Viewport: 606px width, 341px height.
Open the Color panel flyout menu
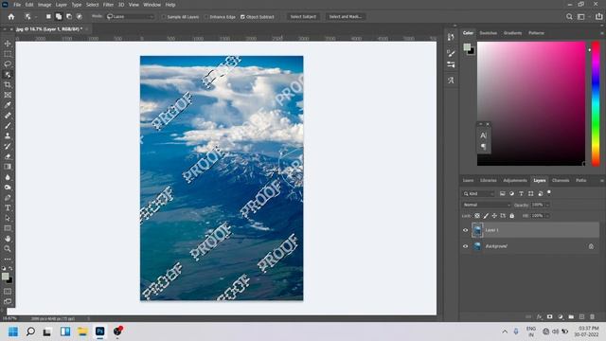(x=601, y=33)
